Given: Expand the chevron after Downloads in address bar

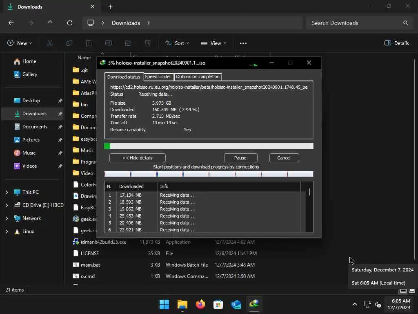Looking at the screenshot, I should [x=149, y=23].
